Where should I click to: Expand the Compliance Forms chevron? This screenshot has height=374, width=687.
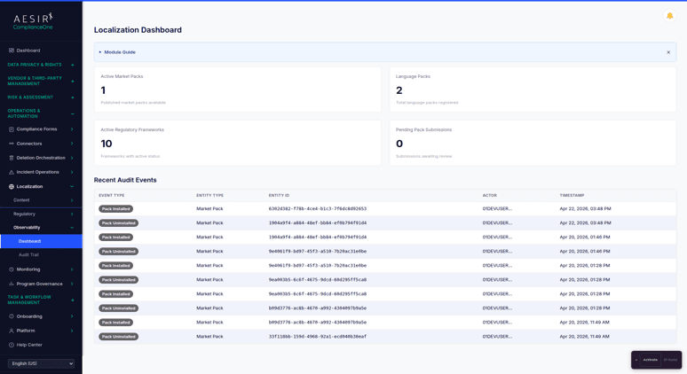tap(72, 129)
